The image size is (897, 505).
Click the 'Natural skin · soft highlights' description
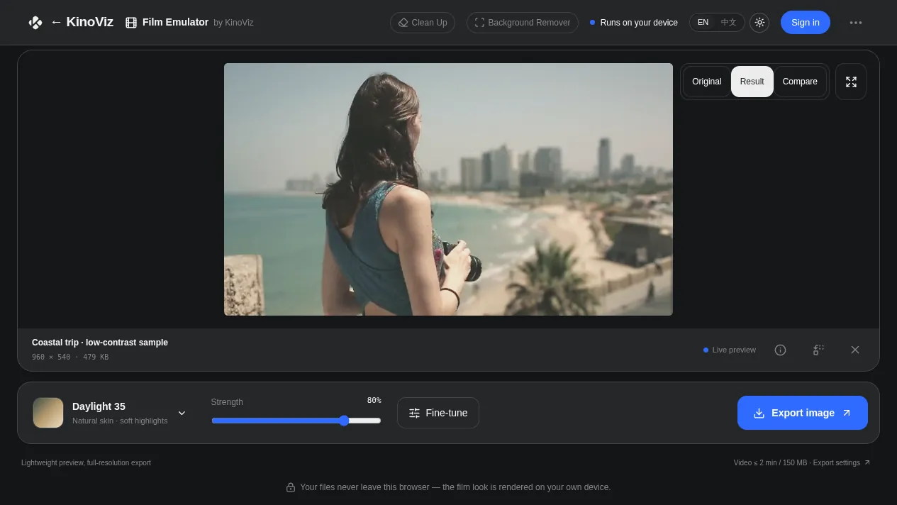(x=120, y=421)
